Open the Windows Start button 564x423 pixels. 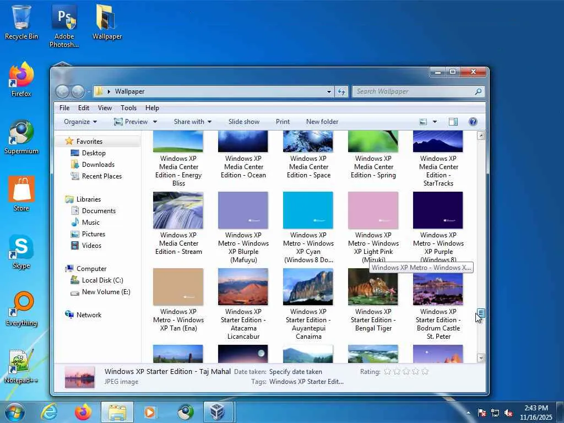pyautogui.click(x=15, y=412)
